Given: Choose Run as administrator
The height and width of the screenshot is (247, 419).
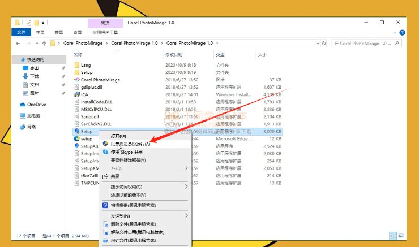Looking at the screenshot, I should 146,144.
